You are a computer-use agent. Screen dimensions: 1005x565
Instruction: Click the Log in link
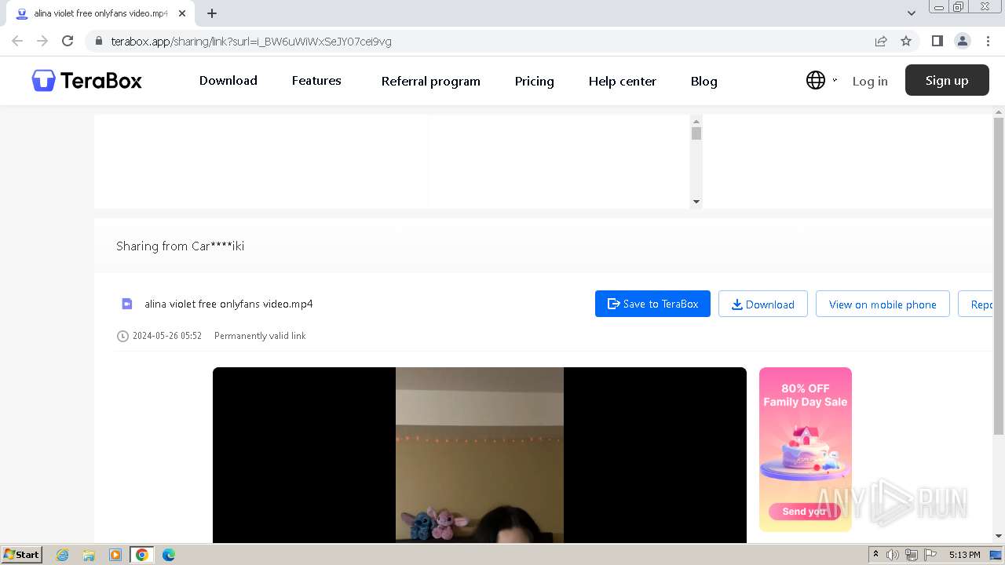pos(870,81)
